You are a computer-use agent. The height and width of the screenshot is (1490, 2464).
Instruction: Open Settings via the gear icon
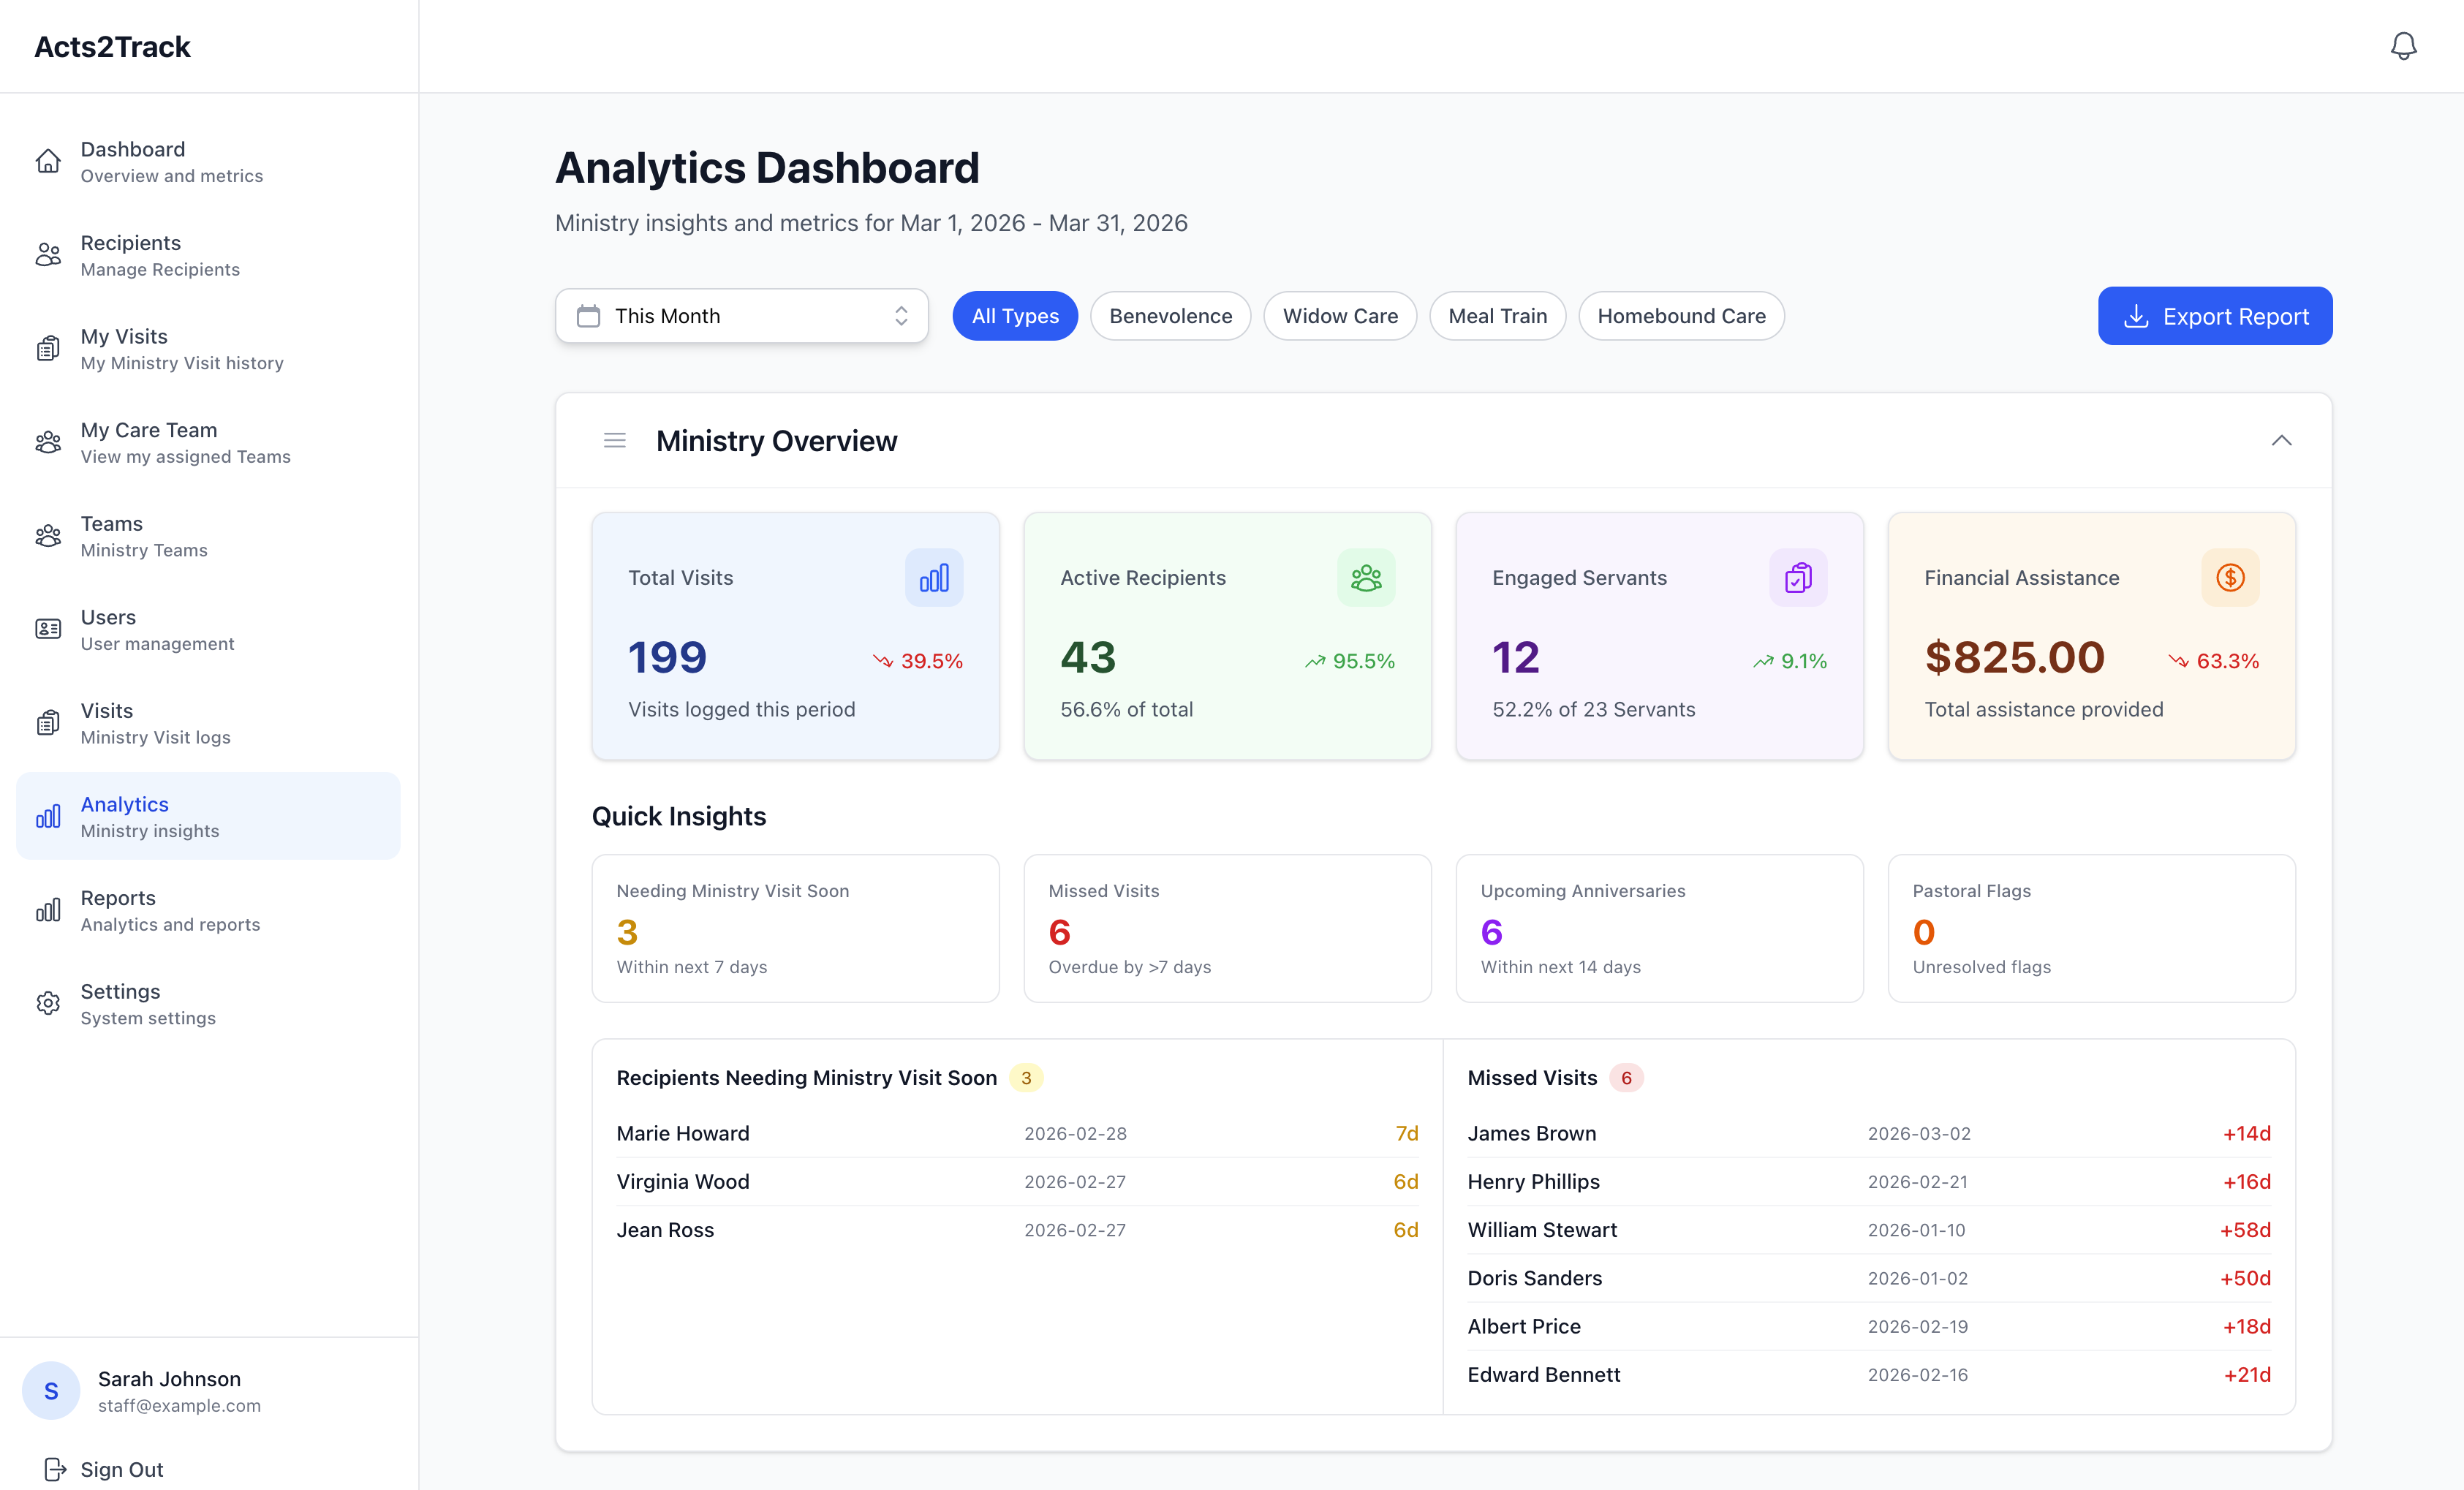[x=49, y=1003]
